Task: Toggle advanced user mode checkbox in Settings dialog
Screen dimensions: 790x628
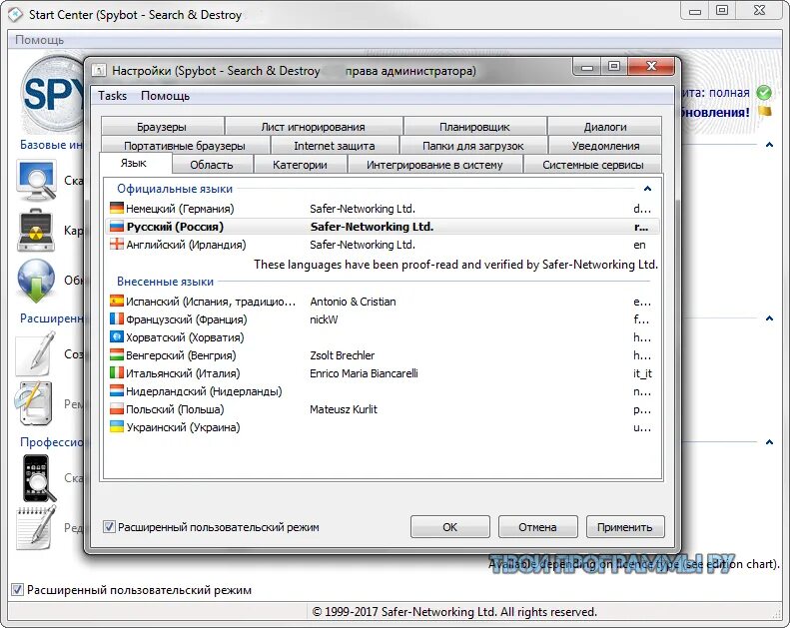Action: pos(108,527)
